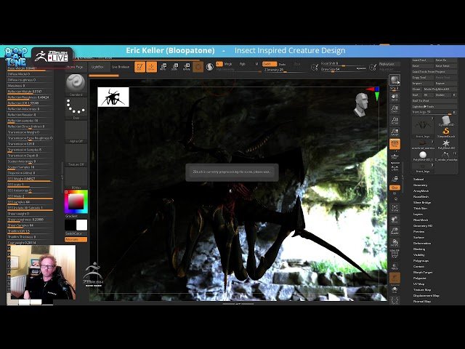Open the Dots stroke type selector
The width and height of the screenshot is (465, 349).
[76, 107]
